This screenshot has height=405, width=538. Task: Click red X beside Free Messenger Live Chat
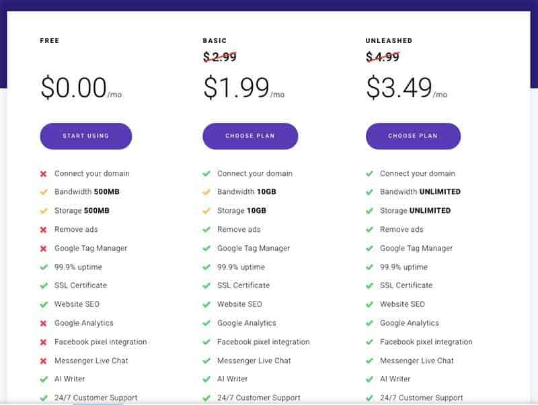click(x=44, y=361)
